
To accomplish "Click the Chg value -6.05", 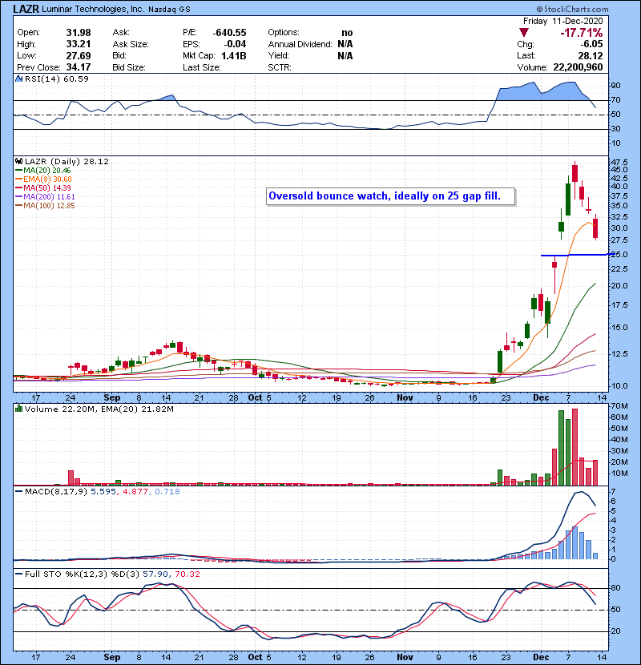I will (592, 44).
